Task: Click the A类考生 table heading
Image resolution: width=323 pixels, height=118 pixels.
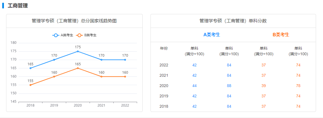Action: (212, 35)
